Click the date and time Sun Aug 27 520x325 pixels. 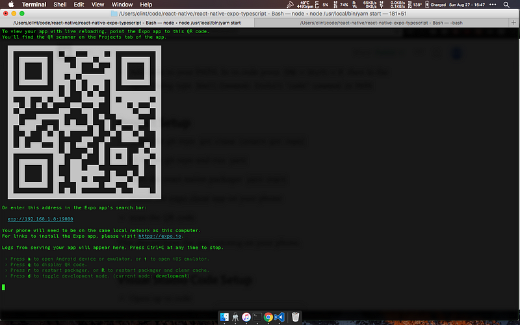point(467,5)
